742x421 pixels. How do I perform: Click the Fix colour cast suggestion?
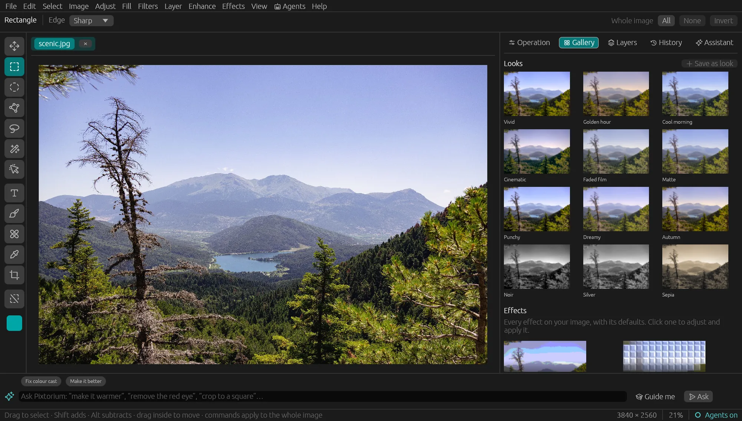41,381
